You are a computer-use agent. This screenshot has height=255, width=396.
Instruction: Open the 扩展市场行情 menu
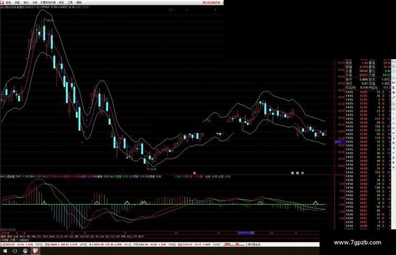(x=48, y=2)
